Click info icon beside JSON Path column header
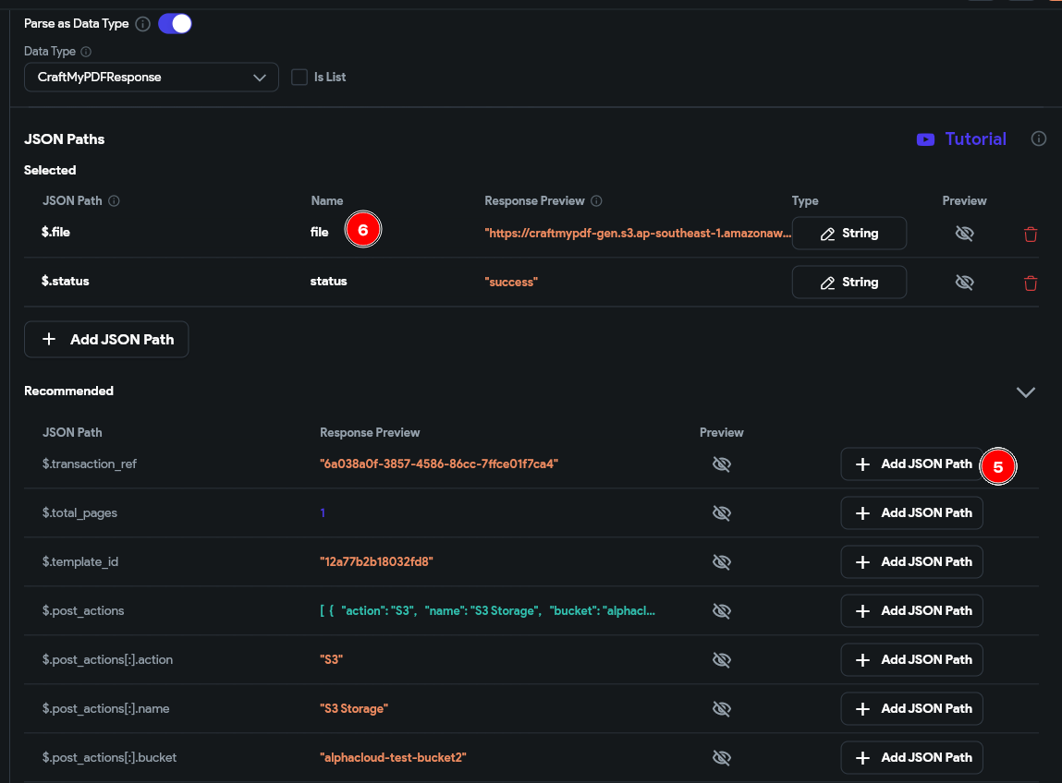 pyautogui.click(x=114, y=201)
